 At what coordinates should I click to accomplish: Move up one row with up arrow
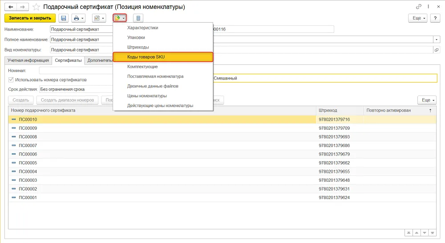[417, 232]
